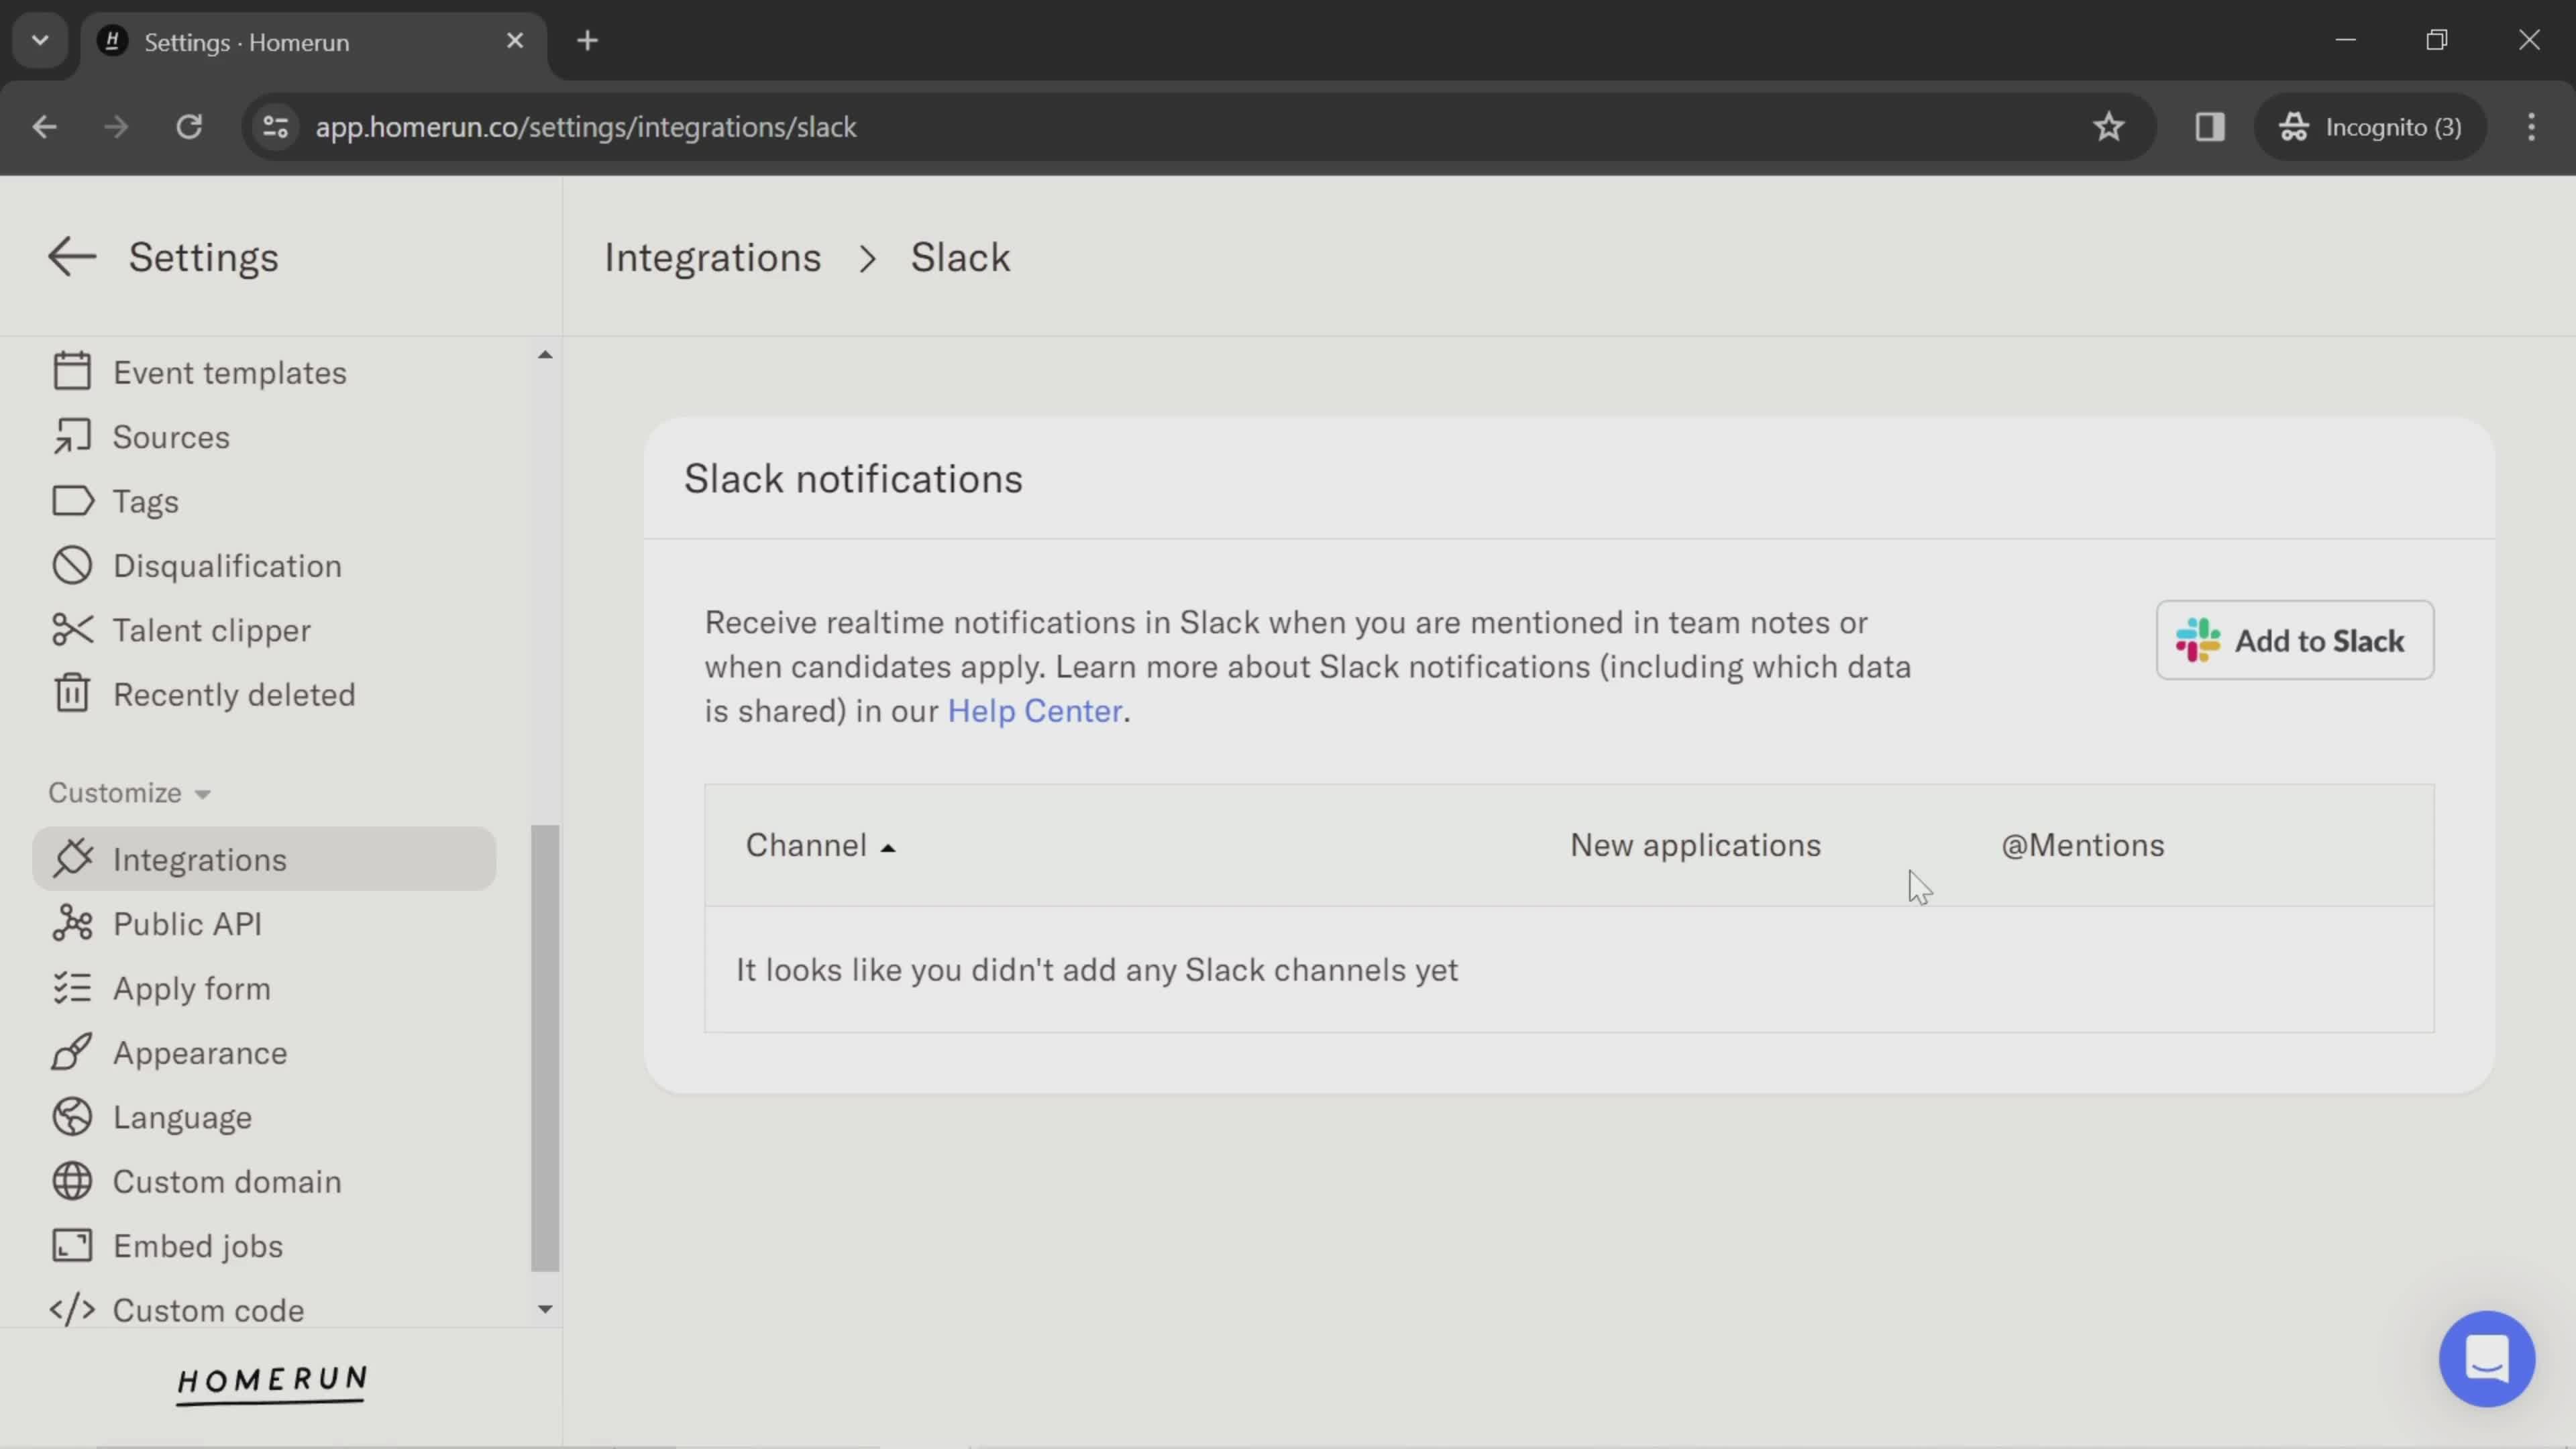Click the Sources arrow icon

(x=72, y=437)
